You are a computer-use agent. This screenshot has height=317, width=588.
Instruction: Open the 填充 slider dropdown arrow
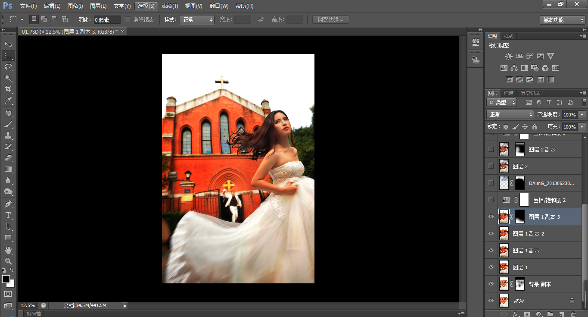(582, 127)
